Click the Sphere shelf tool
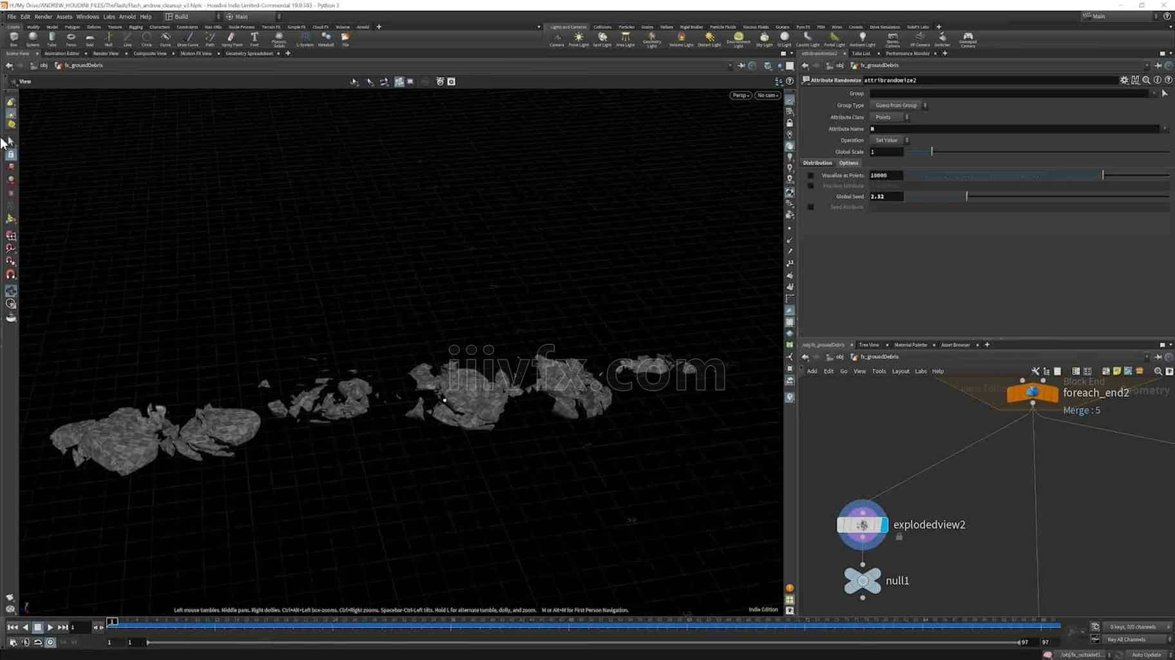The width and height of the screenshot is (1175, 660). tap(33, 39)
